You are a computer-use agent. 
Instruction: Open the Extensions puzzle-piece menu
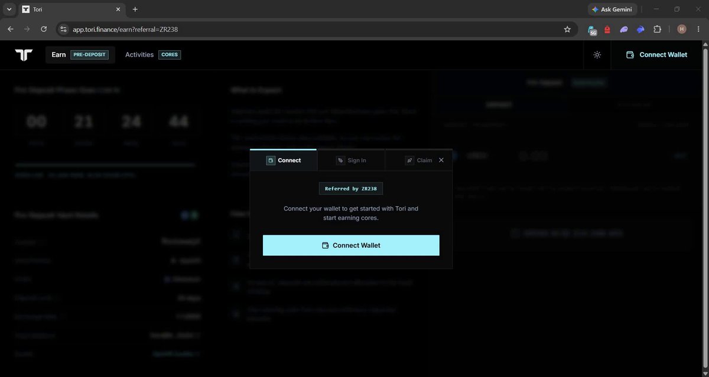(x=657, y=29)
